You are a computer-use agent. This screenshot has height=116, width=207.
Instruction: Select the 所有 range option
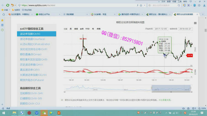point(99,29)
